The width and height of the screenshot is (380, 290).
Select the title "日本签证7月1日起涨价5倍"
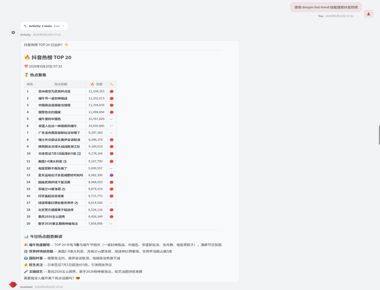pos(57,154)
